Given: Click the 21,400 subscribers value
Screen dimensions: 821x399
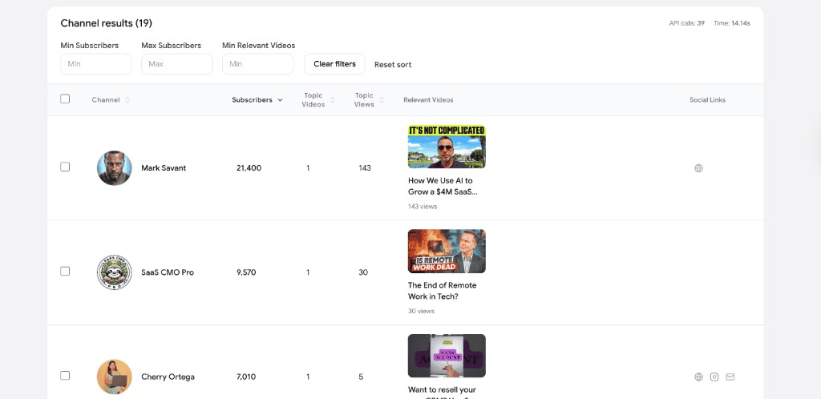Looking at the screenshot, I should pyautogui.click(x=249, y=168).
